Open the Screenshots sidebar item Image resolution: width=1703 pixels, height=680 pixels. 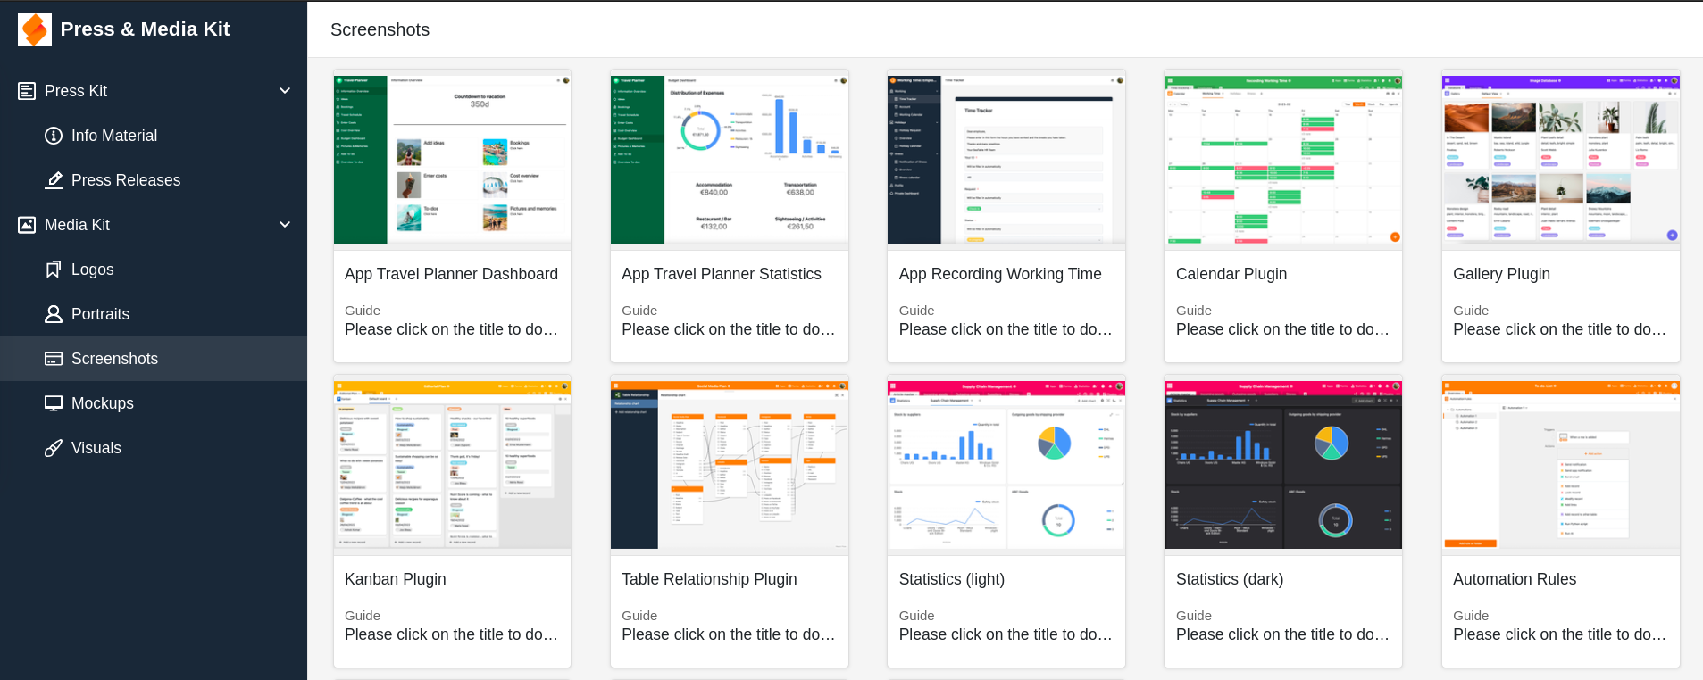[x=114, y=359]
